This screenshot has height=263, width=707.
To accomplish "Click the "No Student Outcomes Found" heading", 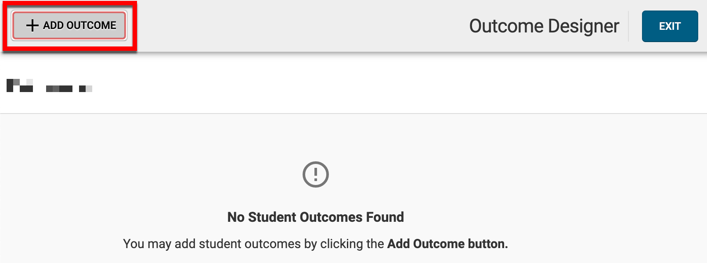I will [315, 217].
